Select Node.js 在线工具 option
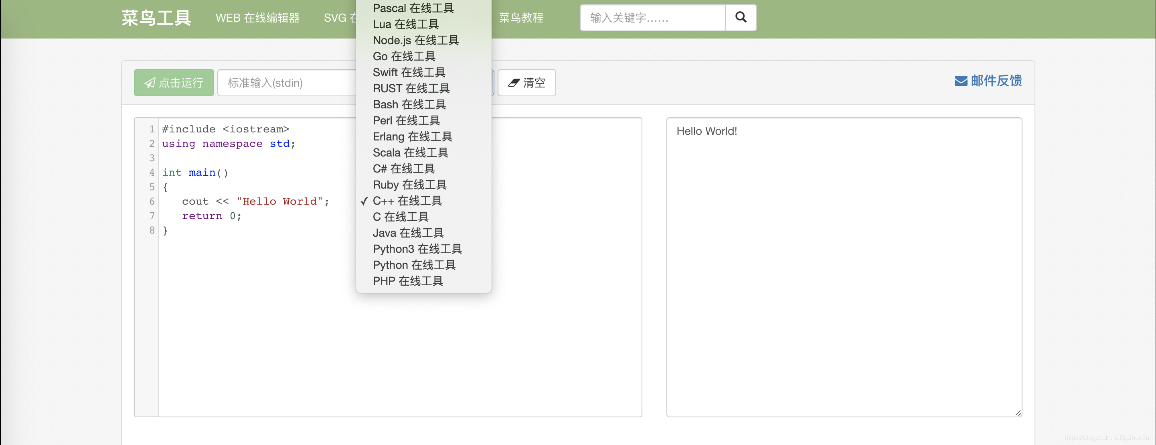The width and height of the screenshot is (1156, 445). (415, 41)
